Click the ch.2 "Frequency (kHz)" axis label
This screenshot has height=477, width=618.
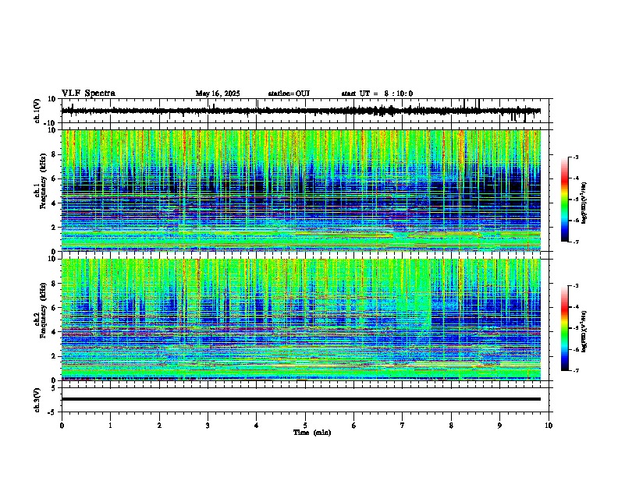[x=43, y=310]
